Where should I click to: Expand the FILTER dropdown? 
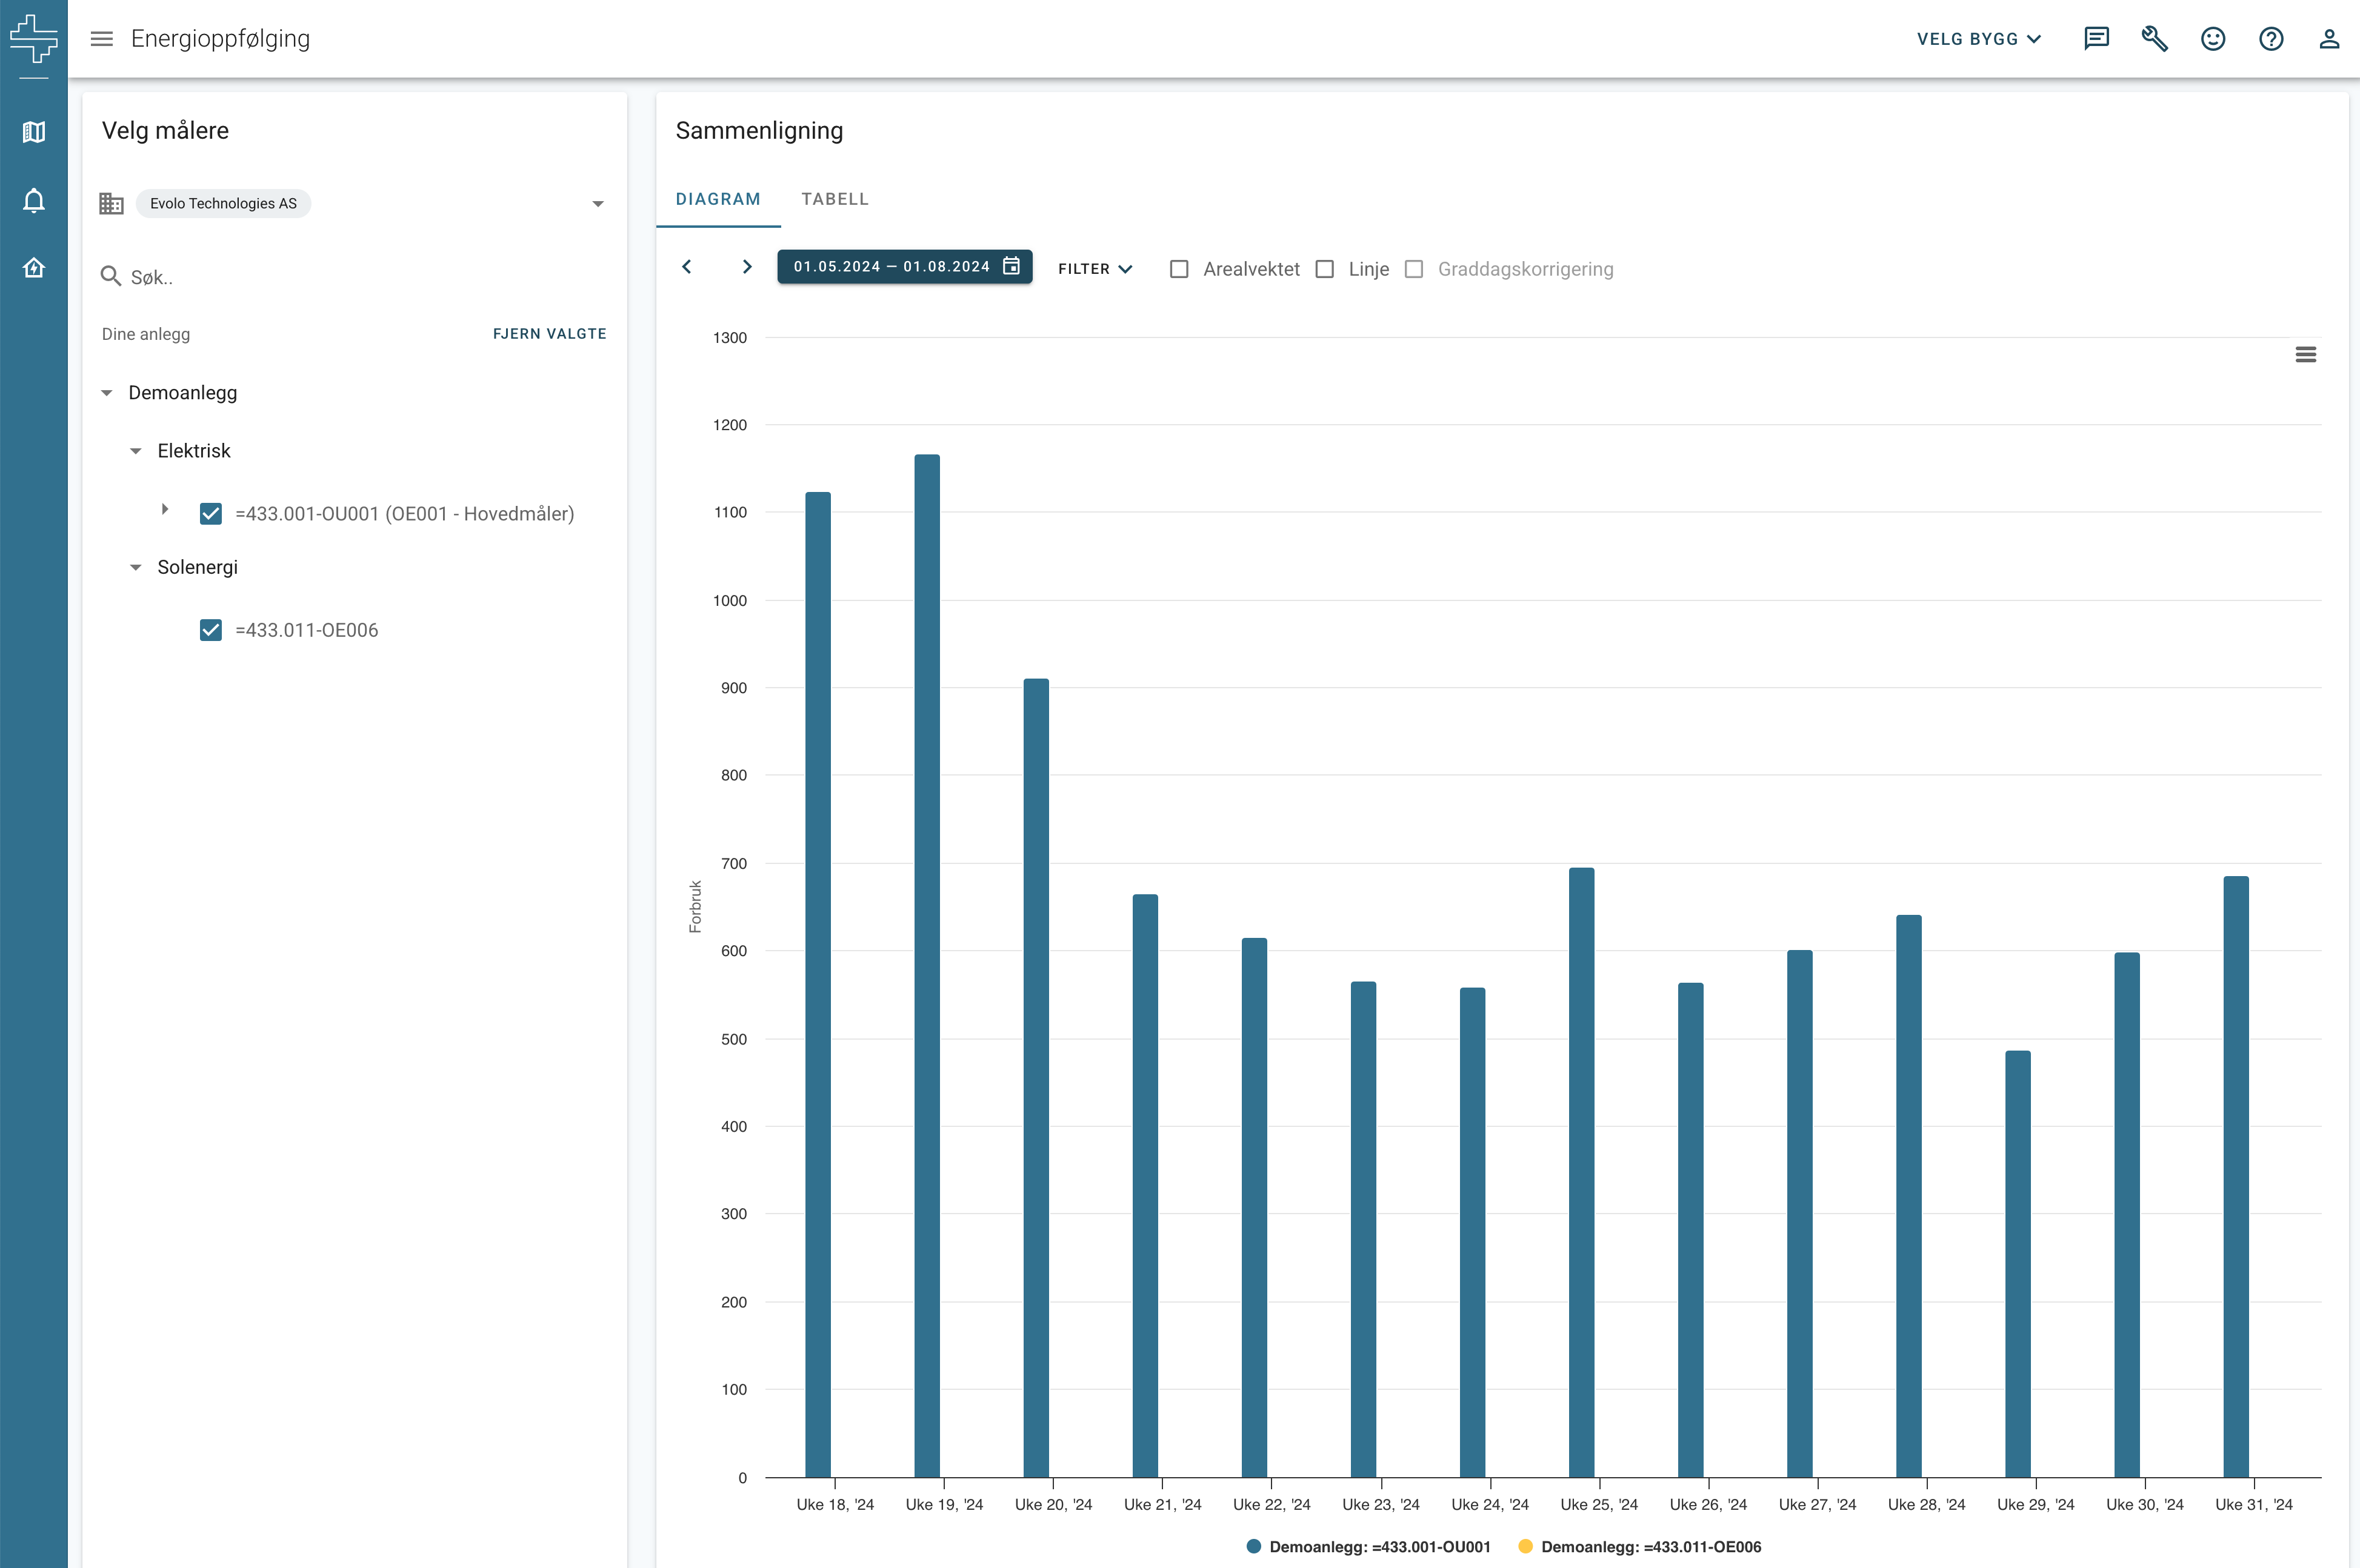[x=1095, y=269]
